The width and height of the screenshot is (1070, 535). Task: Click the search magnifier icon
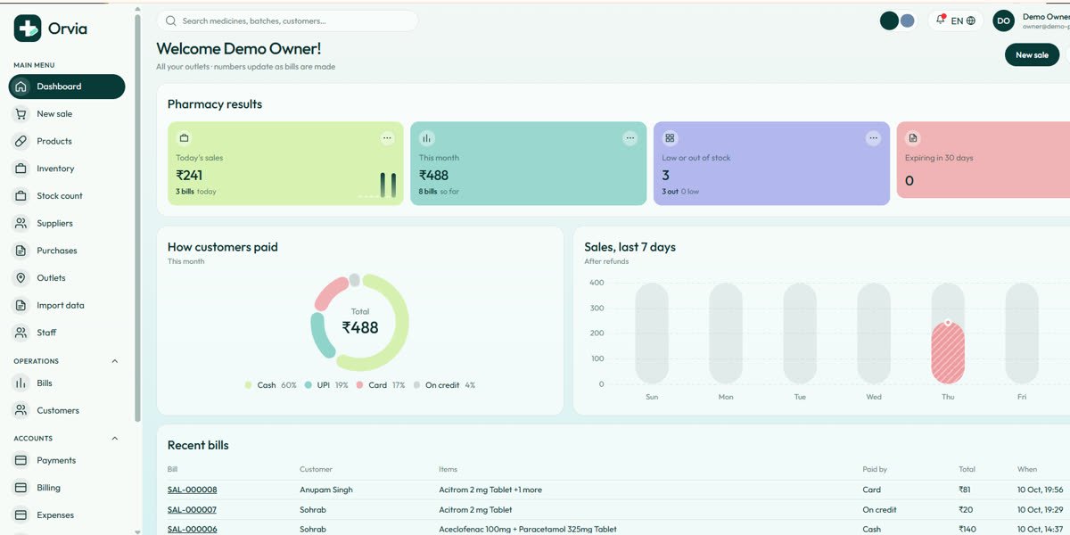[x=170, y=21]
